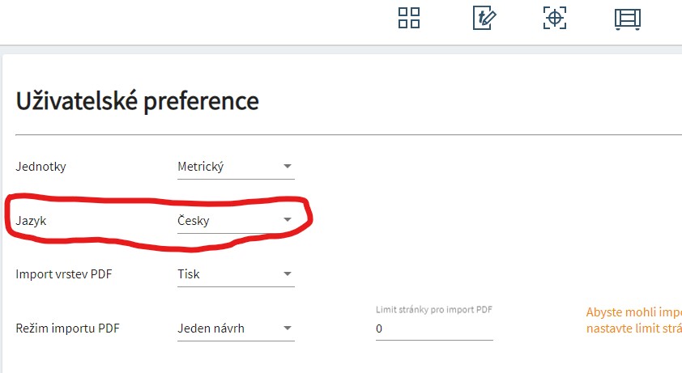Click the Česky language value
The height and width of the screenshot is (373, 682).
coord(194,220)
